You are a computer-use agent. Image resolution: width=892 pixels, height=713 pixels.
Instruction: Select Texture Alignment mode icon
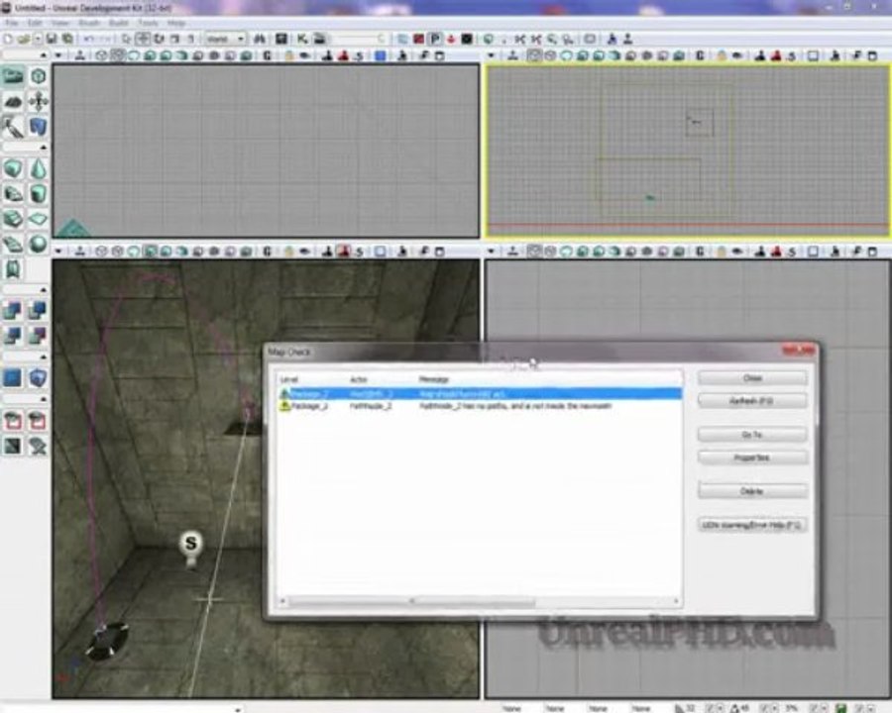(38, 102)
